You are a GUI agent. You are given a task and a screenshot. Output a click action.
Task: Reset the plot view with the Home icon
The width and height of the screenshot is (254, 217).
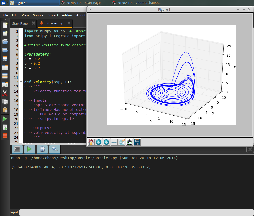tap(91, 143)
